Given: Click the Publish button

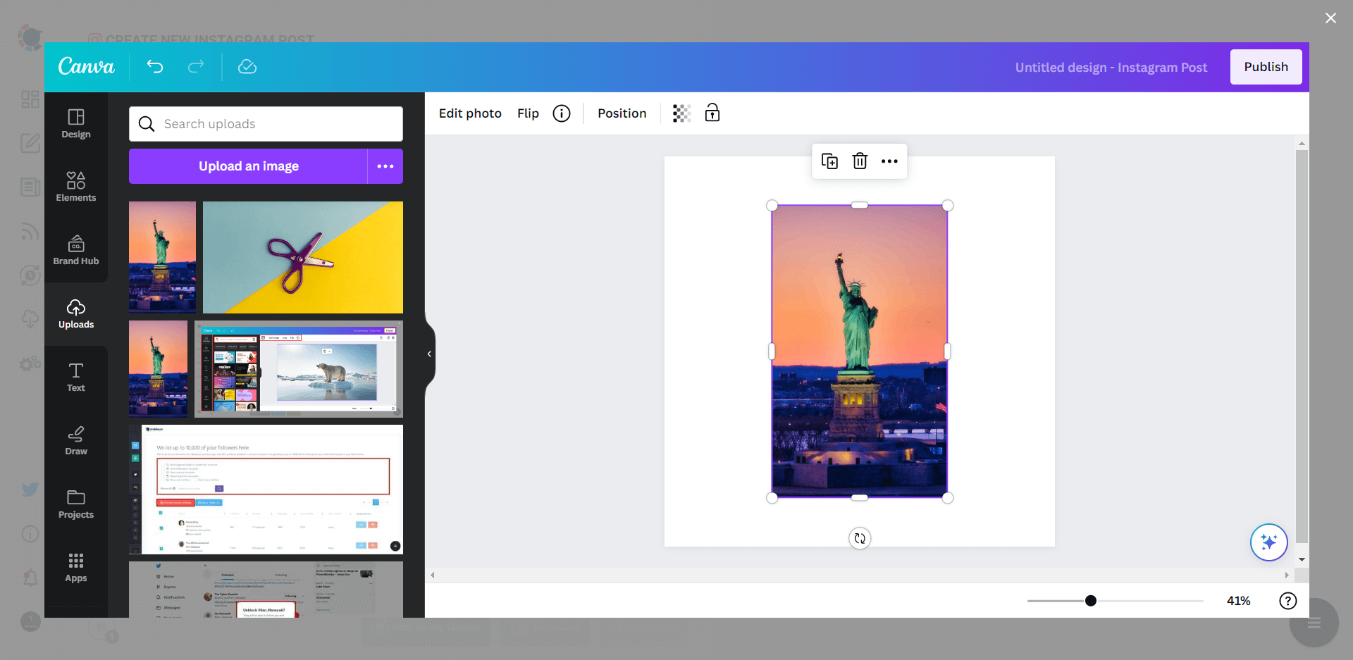Looking at the screenshot, I should coord(1265,67).
